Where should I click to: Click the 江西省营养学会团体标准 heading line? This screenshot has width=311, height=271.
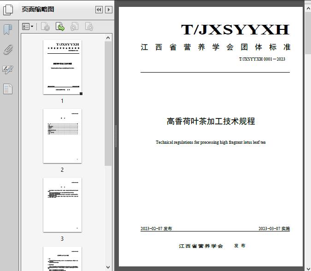tap(216, 47)
